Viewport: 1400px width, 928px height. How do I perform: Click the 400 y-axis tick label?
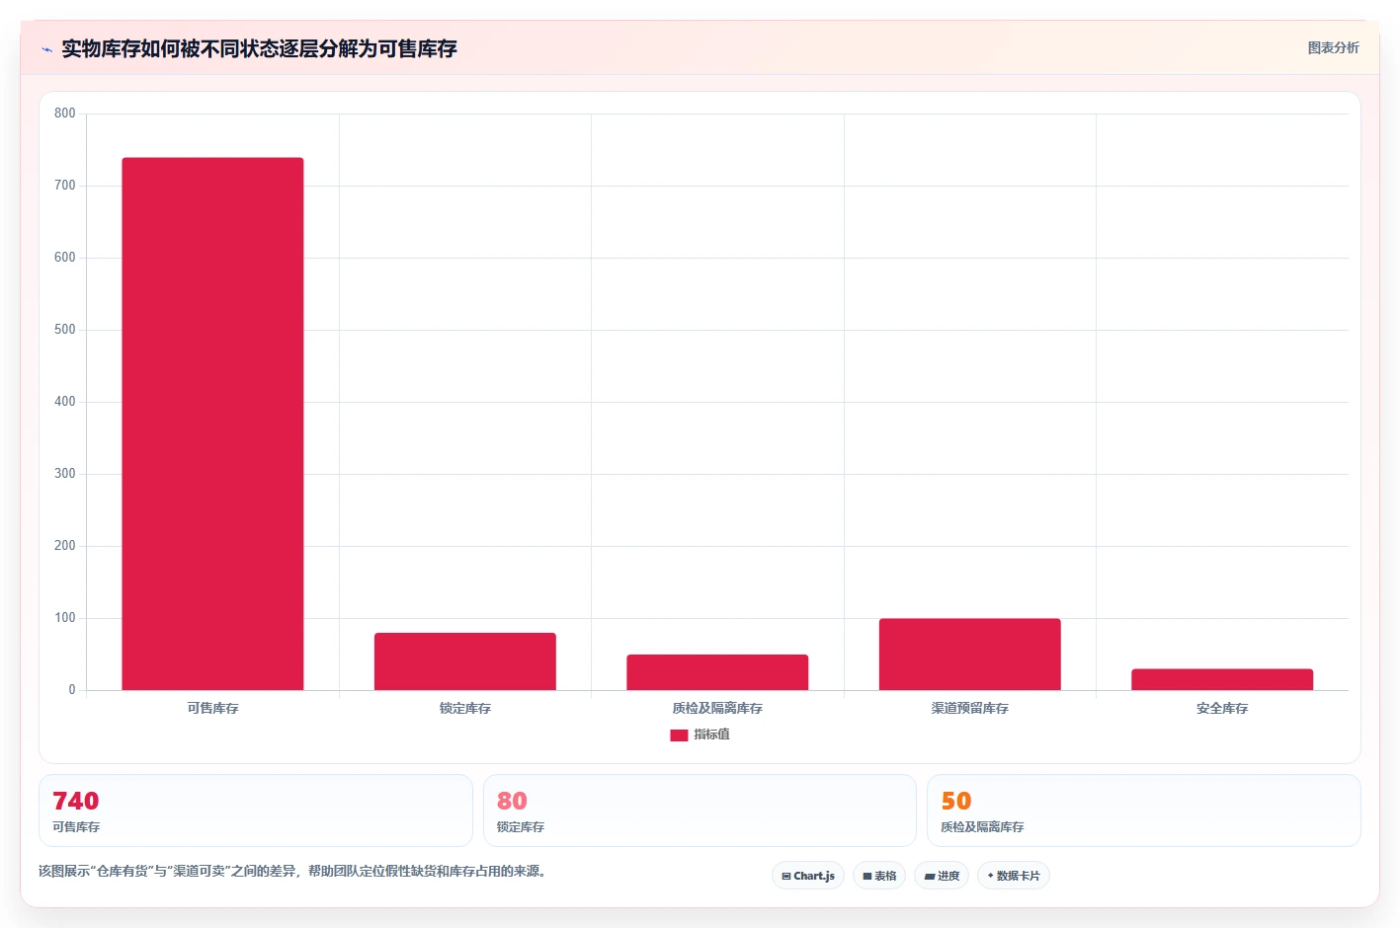[x=65, y=402]
